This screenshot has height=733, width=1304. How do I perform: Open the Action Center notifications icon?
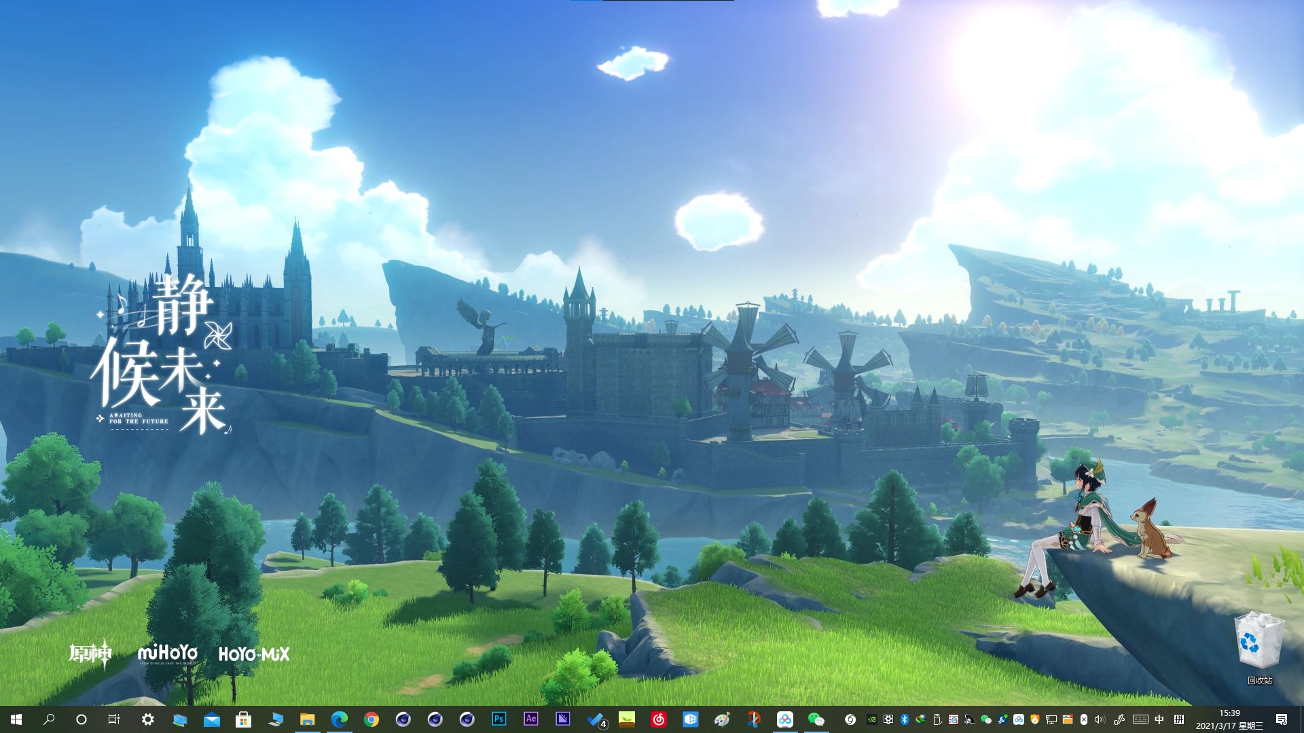[1282, 719]
